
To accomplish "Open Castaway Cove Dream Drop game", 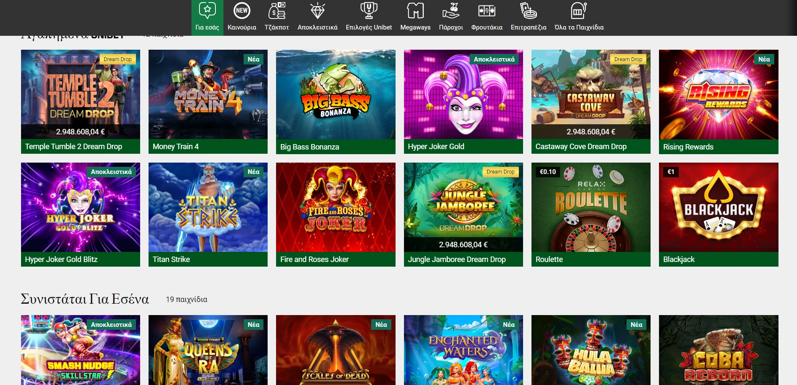I will point(591,102).
